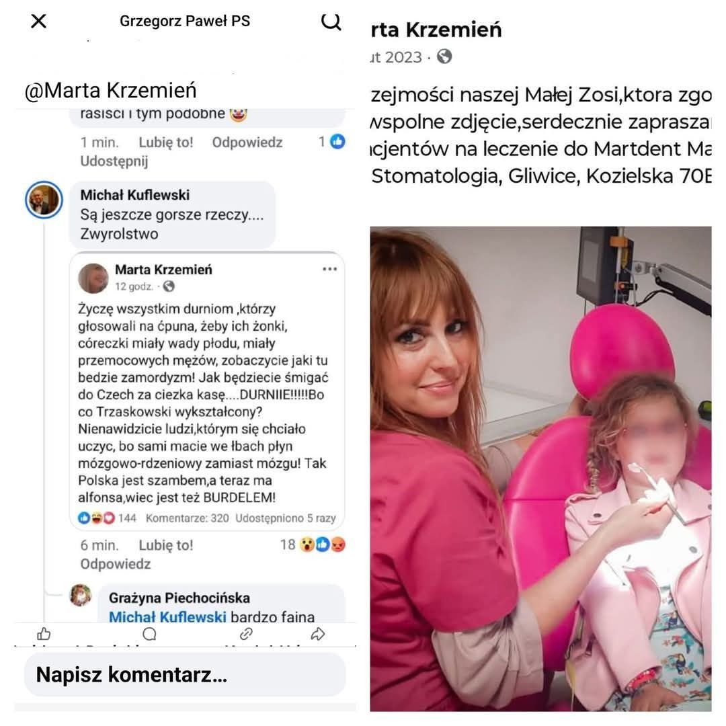Click Lubię to! under 1 min. comment
726x726 pixels.
[x=166, y=142]
